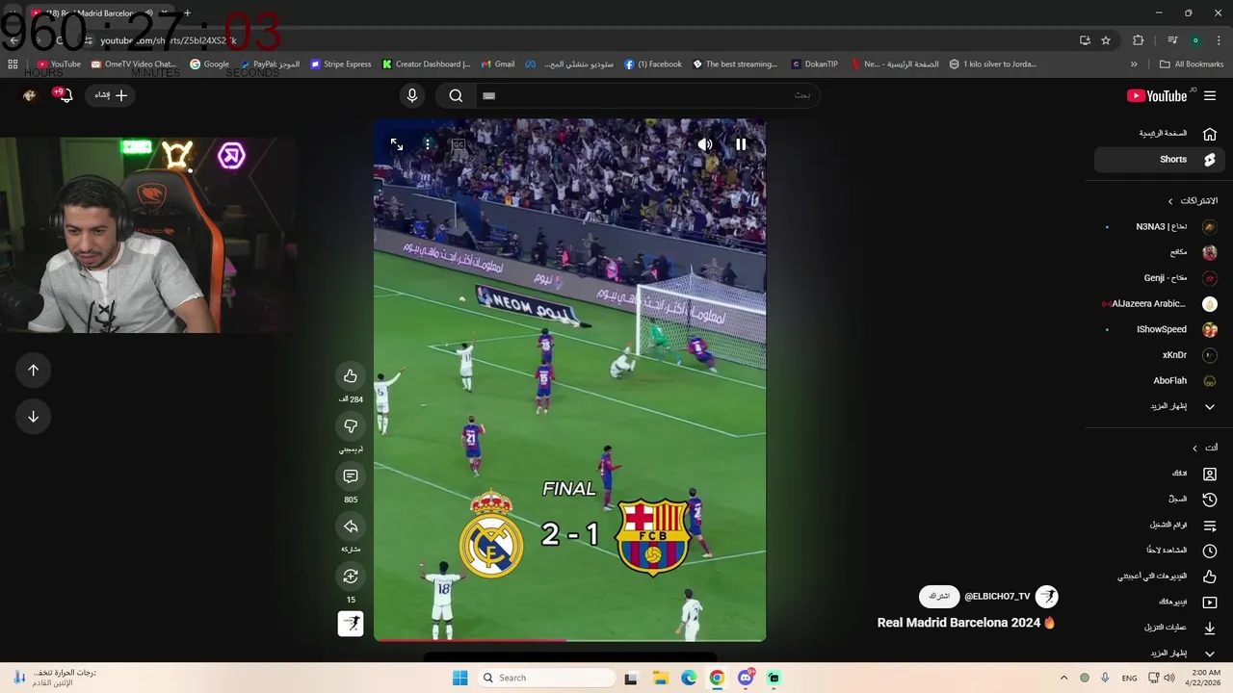Open History in the sidebar

point(1161,500)
